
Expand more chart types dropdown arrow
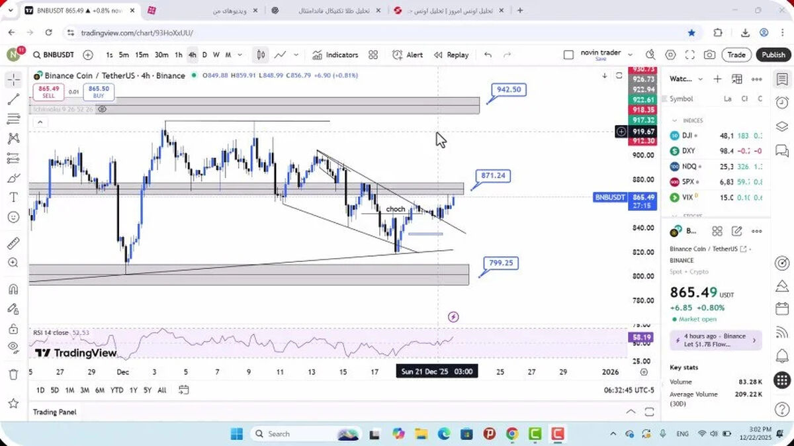click(296, 55)
